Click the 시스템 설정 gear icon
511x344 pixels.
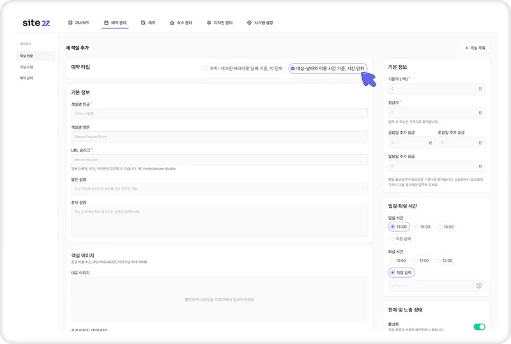tap(249, 23)
